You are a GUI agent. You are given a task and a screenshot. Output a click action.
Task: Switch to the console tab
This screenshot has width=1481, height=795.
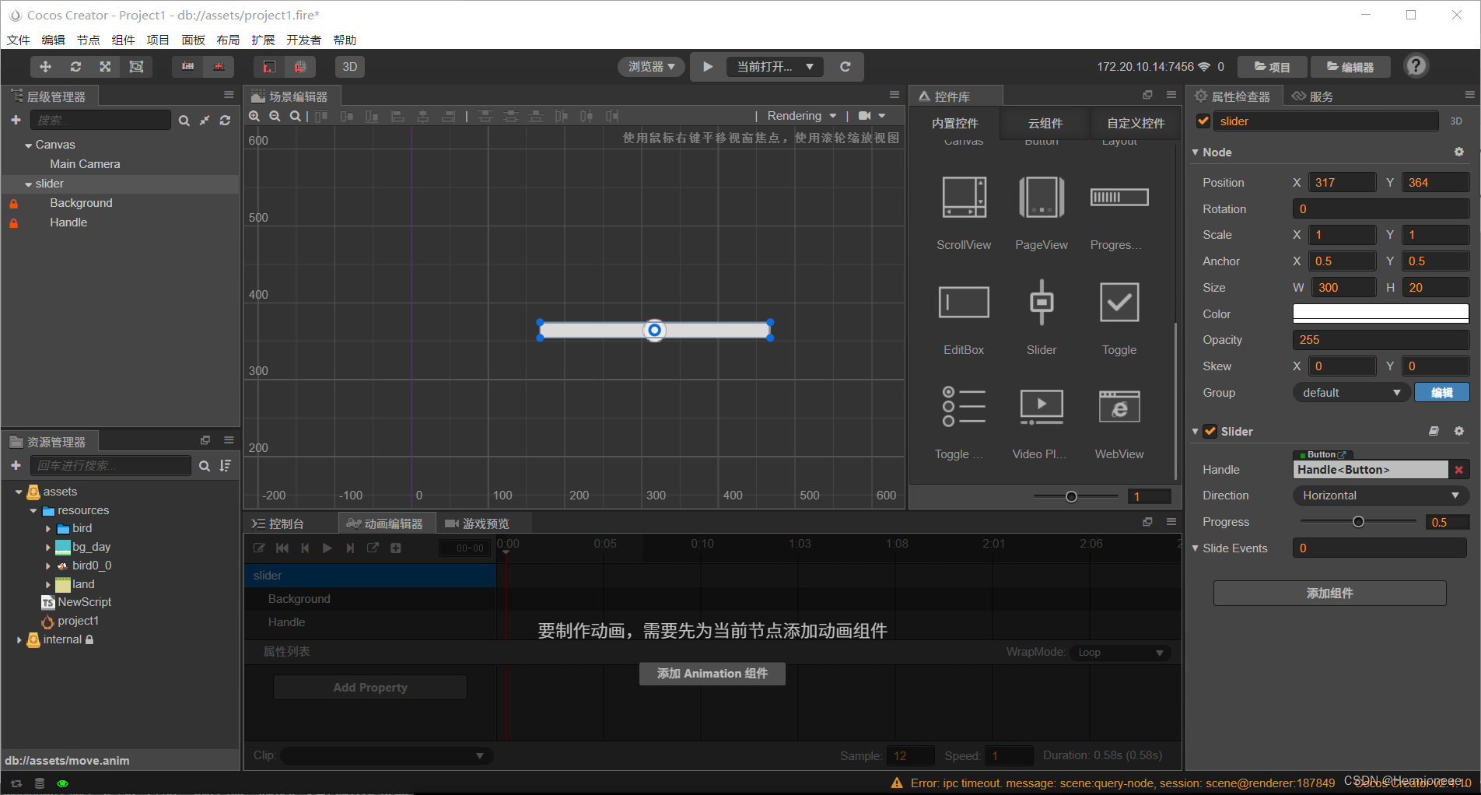[x=278, y=524]
